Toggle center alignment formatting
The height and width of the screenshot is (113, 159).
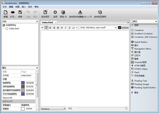50,28
